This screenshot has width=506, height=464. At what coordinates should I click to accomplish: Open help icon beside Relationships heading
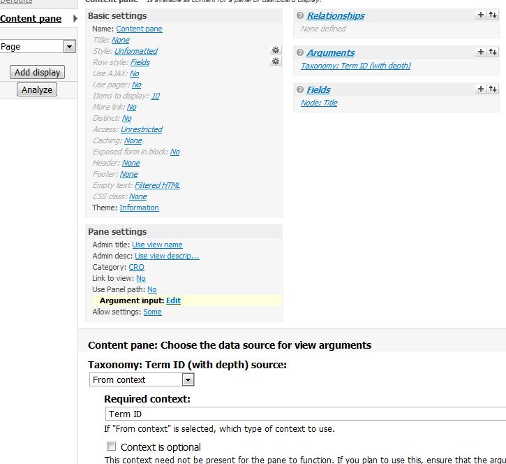pyautogui.click(x=300, y=15)
